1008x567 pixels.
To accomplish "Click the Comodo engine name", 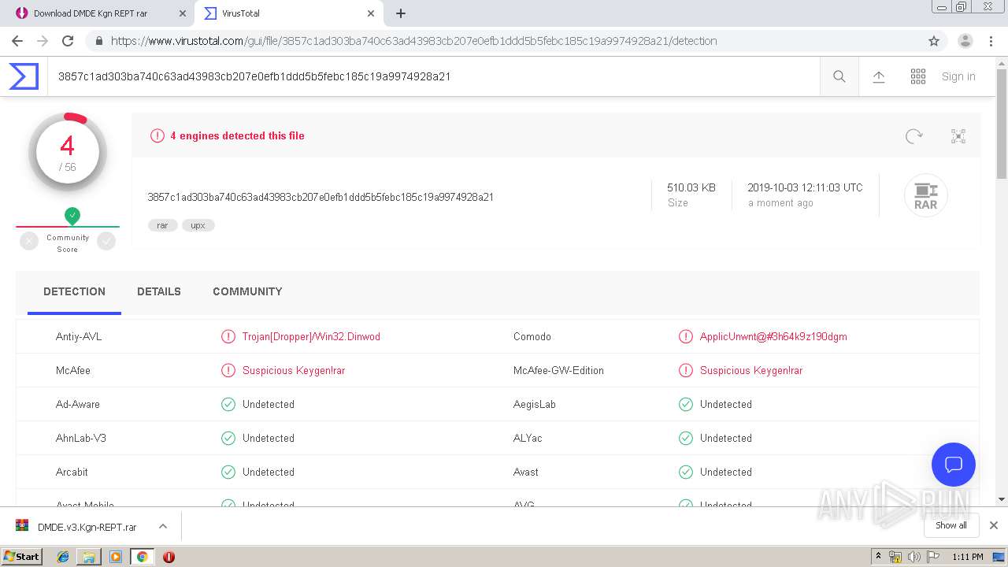I will 532,336.
